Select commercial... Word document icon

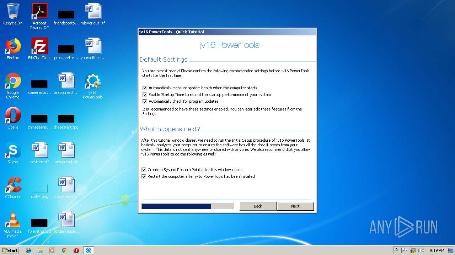pyautogui.click(x=66, y=188)
